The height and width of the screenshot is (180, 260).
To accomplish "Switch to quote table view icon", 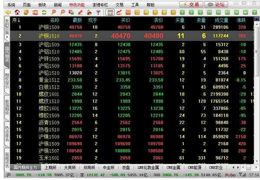I will point(110,13).
